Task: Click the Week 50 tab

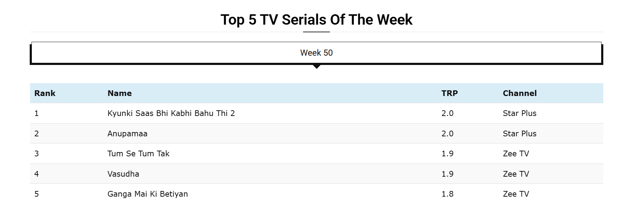Action: click(x=316, y=53)
